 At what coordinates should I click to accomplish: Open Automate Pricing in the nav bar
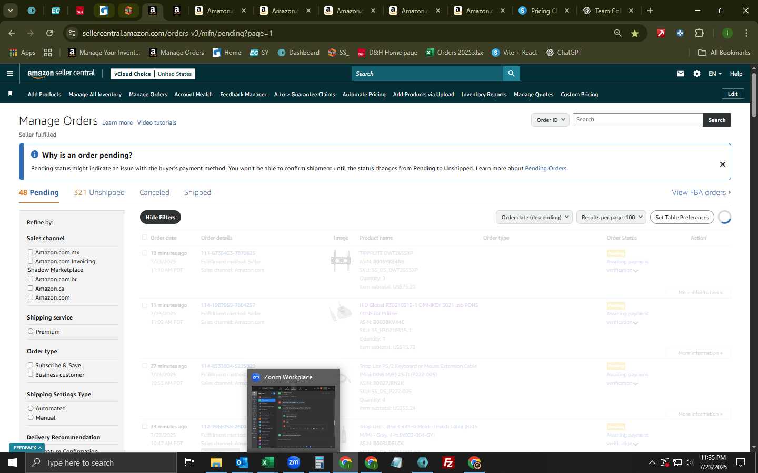364,95
